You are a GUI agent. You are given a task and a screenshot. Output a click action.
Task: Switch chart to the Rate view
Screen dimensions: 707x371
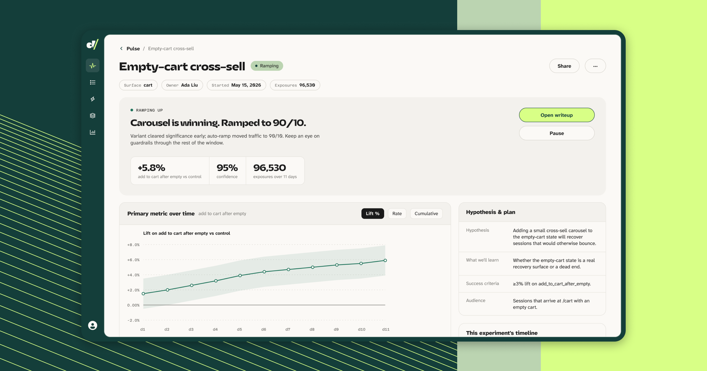tap(397, 213)
